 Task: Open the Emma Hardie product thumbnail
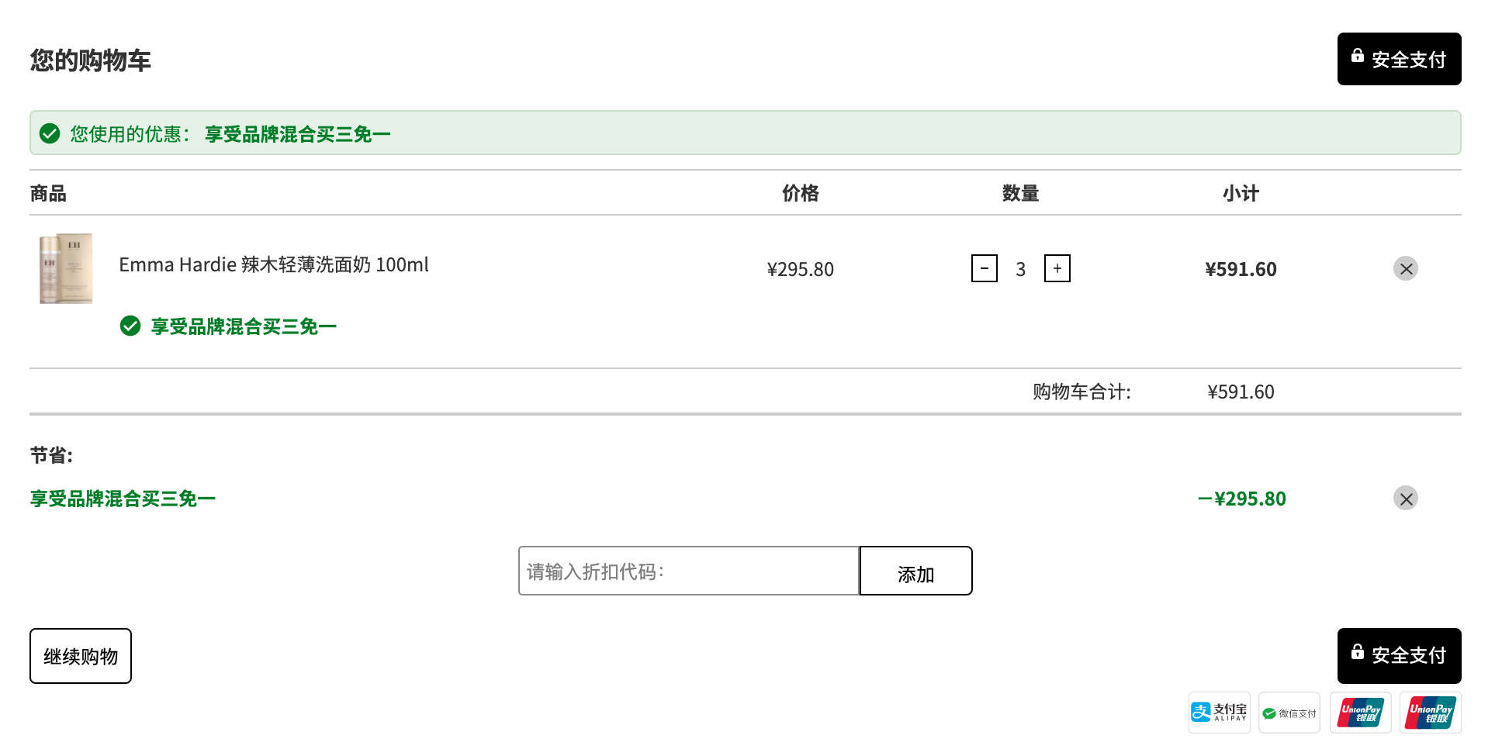click(x=66, y=268)
